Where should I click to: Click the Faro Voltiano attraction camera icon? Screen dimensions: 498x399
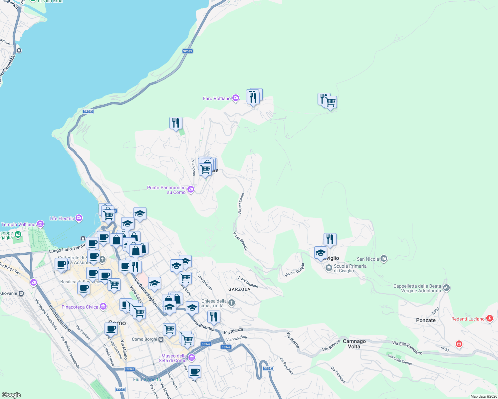[x=235, y=98]
